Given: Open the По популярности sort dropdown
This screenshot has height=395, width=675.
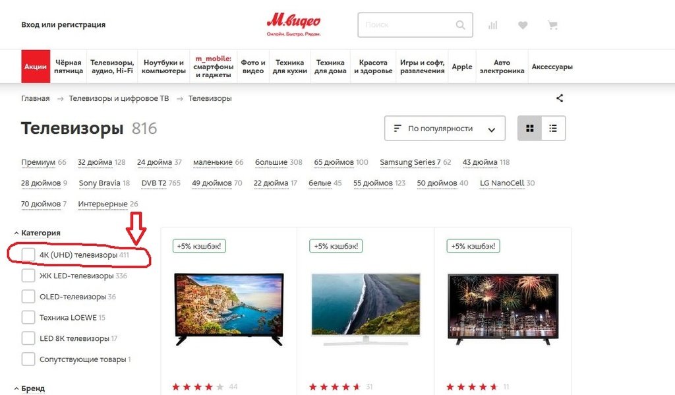Looking at the screenshot, I should pyautogui.click(x=445, y=129).
